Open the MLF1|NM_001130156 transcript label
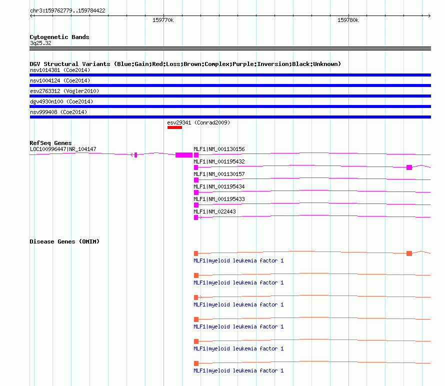Viewport: 445px width, 386px height. [219, 149]
